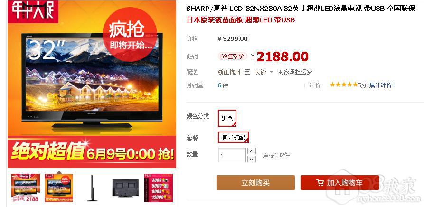
Task: Click the shopping cart icon
Action: tap(320, 183)
